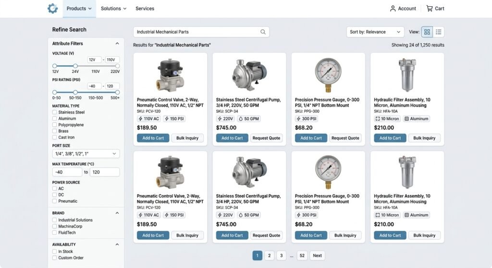This screenshot has width=492, height=268.
Task: Collapse the Brand filter section
Action: tap(117, 213)
